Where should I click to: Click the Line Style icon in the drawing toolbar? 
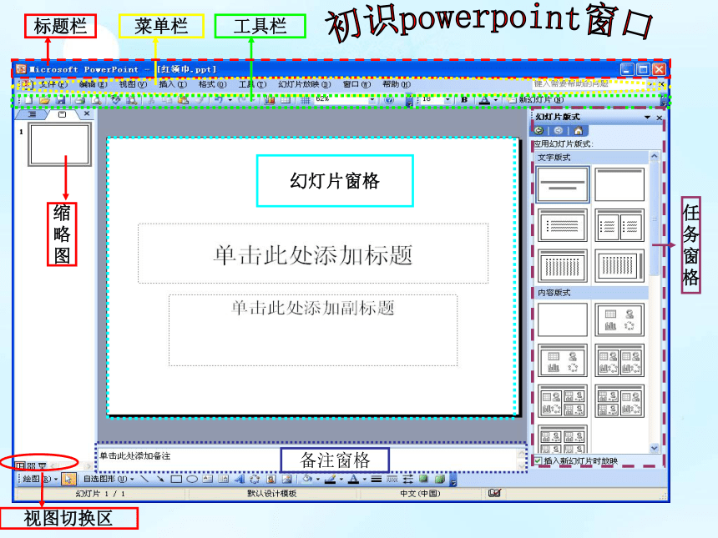377,479
